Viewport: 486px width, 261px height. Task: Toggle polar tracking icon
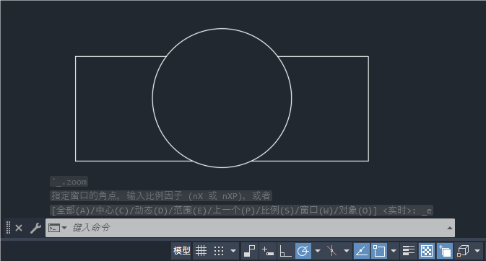point(303,250)
